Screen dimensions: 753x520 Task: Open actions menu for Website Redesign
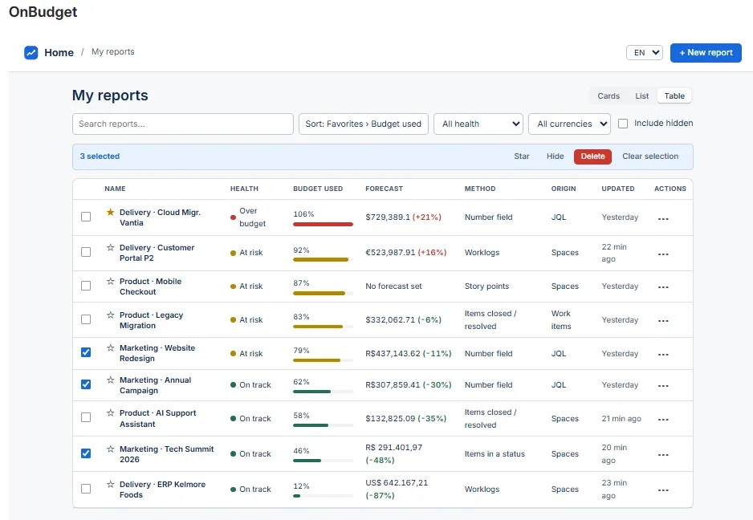[663, 355]
